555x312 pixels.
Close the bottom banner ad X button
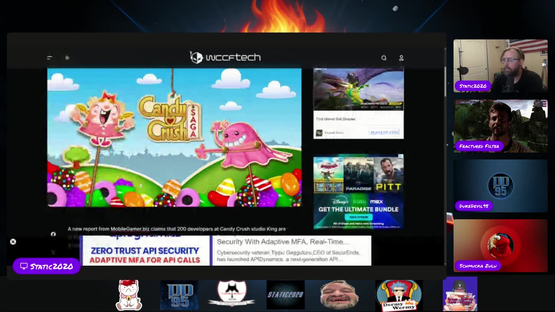[13, 242]
